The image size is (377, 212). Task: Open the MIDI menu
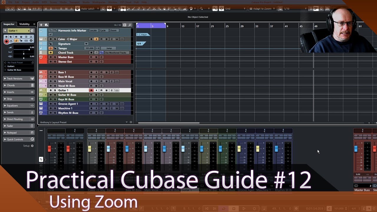[x=44, y=2]
